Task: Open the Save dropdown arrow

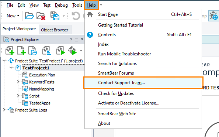Action: pyautogui.click(x=63, y=16)
